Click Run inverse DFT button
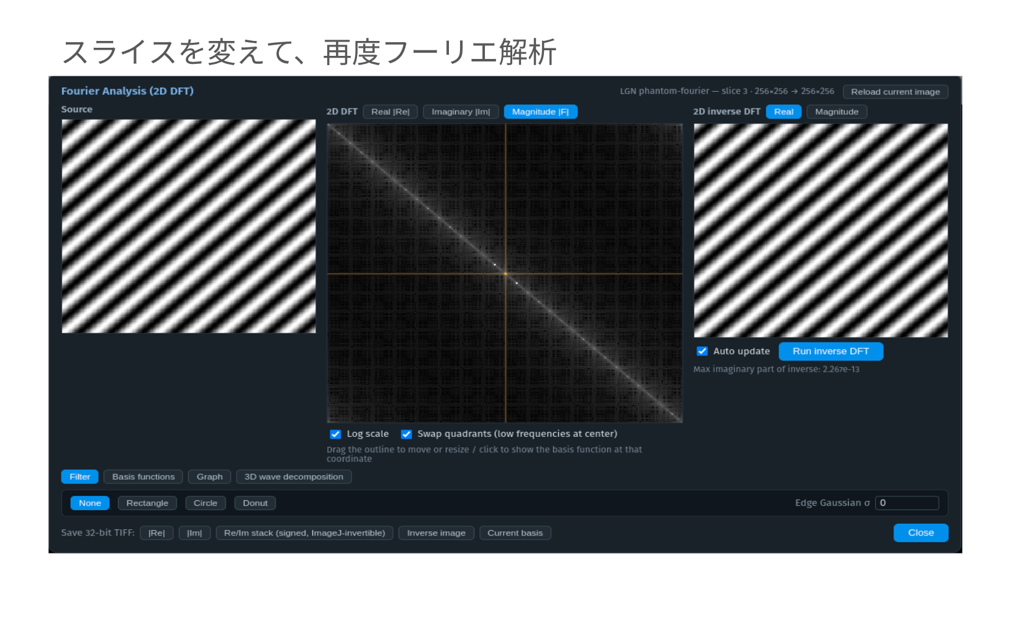This screenshot has height=628, width=1009. 831,351
